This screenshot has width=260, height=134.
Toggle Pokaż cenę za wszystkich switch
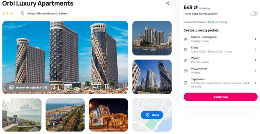point(254,14)
